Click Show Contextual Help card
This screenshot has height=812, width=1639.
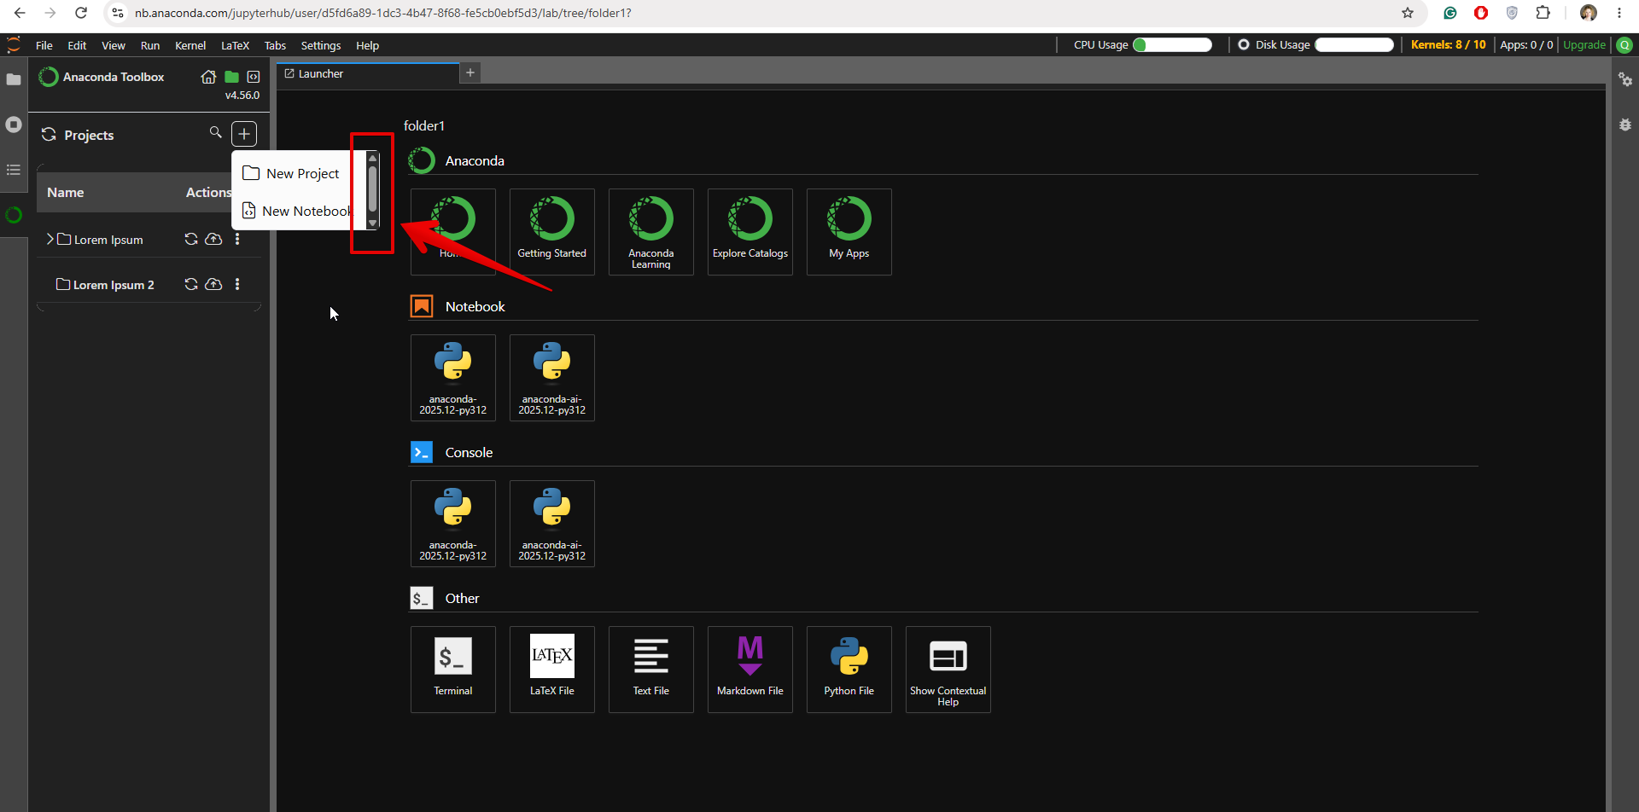[x=948, y=670]
